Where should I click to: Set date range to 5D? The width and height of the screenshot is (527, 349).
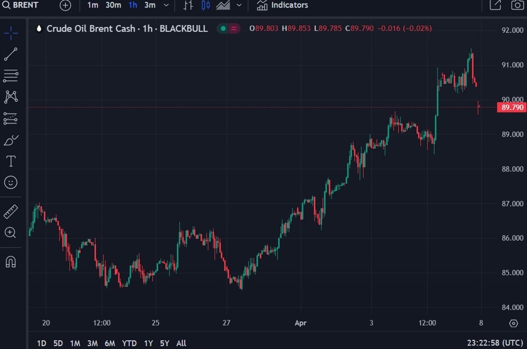pos(58,343)
